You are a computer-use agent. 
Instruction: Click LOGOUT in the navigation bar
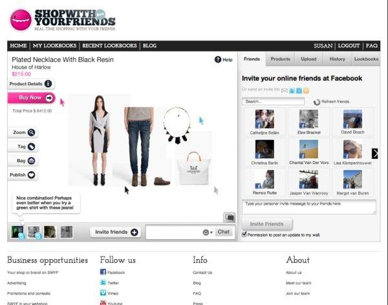tap(349, 46)
